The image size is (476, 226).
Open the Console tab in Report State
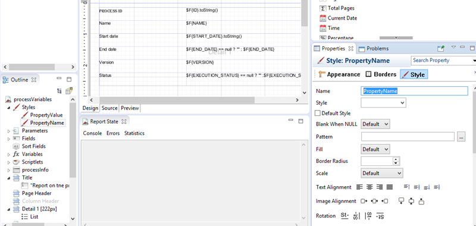[x=92, y=133]
